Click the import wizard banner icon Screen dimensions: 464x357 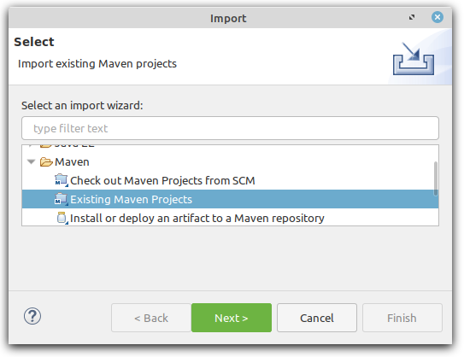pos(414,59)
